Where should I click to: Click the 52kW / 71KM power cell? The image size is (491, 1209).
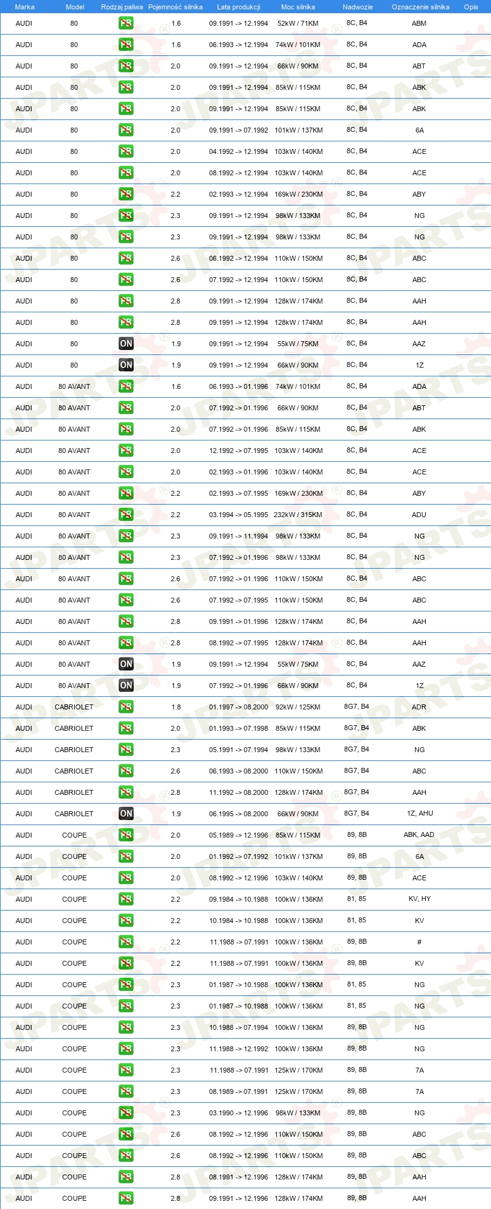(x=298, y=23)
